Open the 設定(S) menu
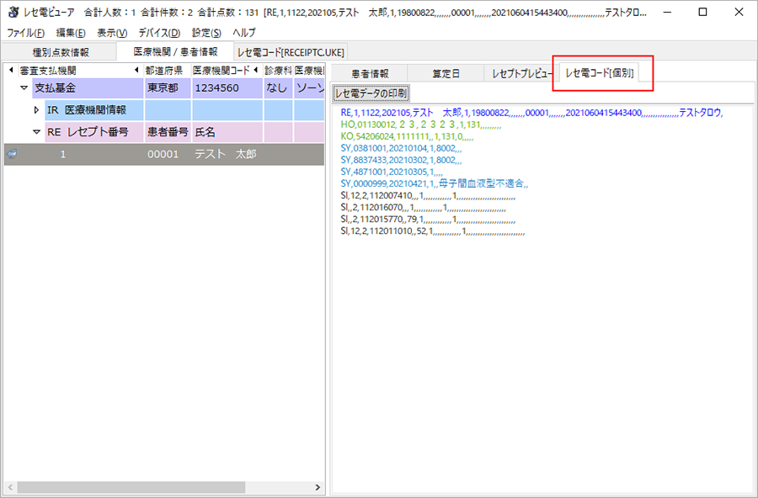The image size is (758, 498). 206,33
